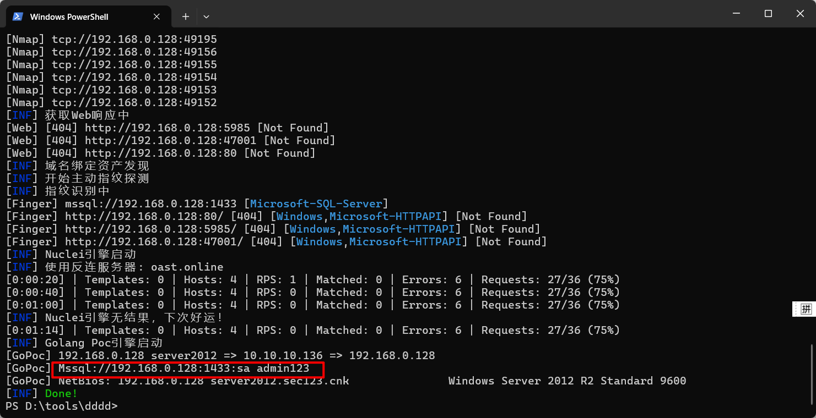Image resolution: width=816 pixels, height=418 pixels.
Task: Expand the new tab profile dropdown
Action: coord(206,16)
